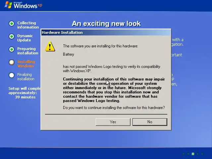Image resolution: width=212 pixels, height=159 pixels.
Task: Click the Installing Windows active step indicator
Action: coord(12,62)
